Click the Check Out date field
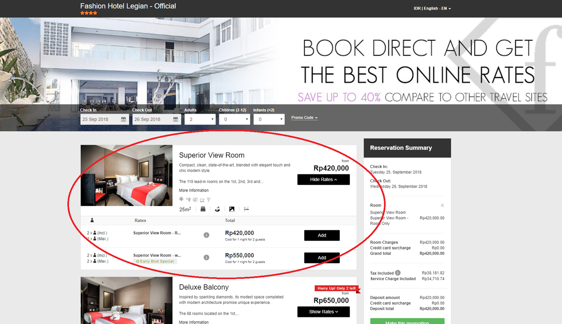 click(157, 119)
